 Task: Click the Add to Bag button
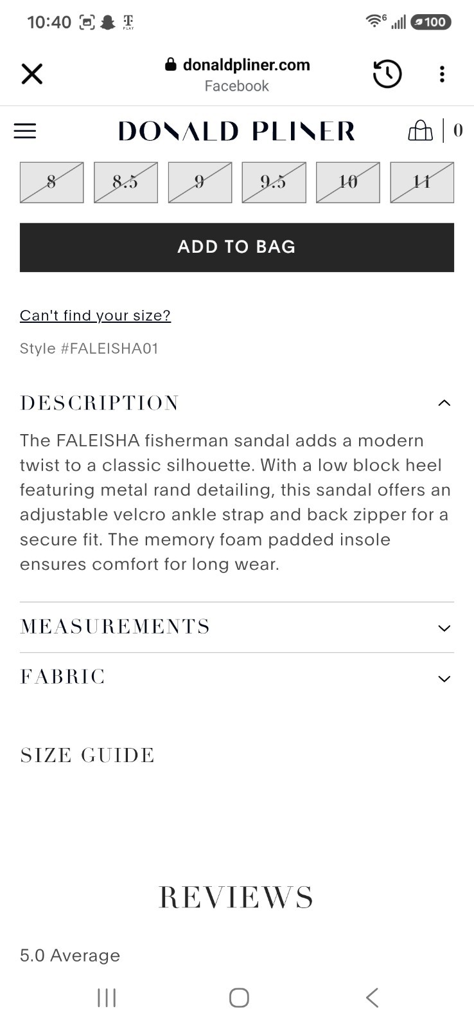(237, 248)
